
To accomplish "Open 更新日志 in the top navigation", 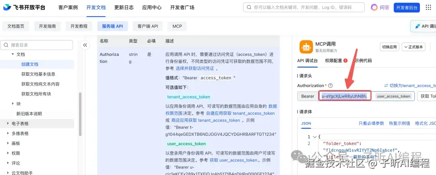I will (124, 8).
